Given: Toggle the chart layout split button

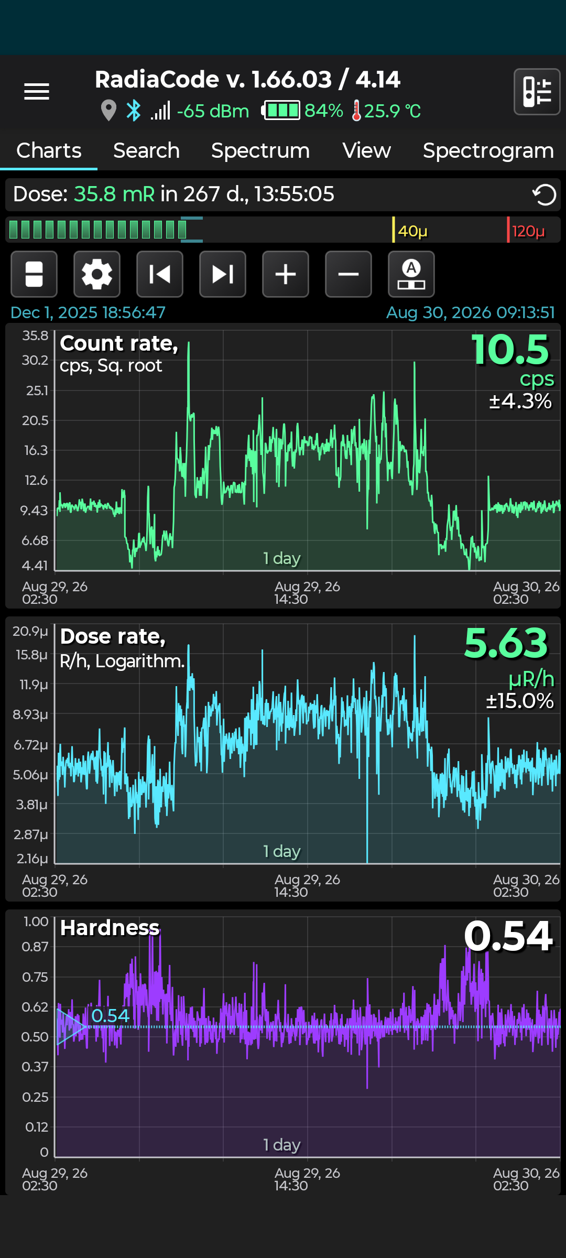Looking at the screenshot, I should coord(34,274).
